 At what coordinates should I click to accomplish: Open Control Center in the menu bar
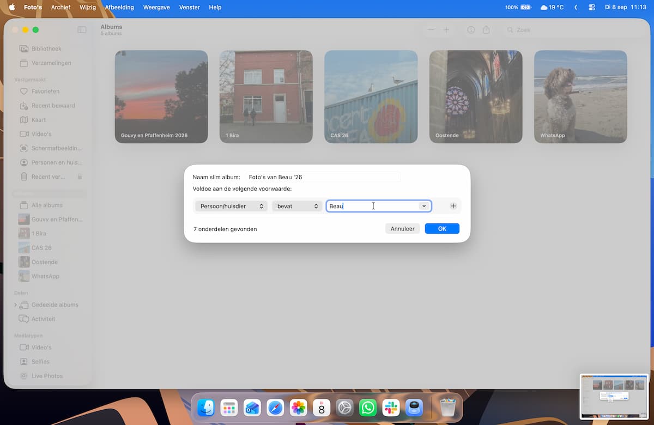click(592, 7)
